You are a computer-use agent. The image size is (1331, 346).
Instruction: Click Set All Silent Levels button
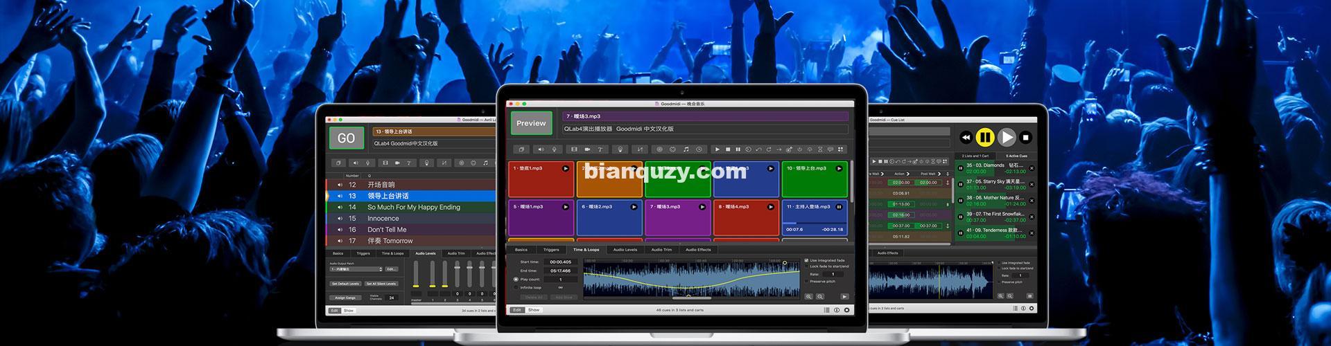point(381,284)
